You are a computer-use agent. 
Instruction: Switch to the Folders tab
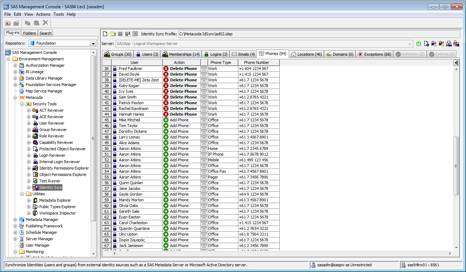29,33
